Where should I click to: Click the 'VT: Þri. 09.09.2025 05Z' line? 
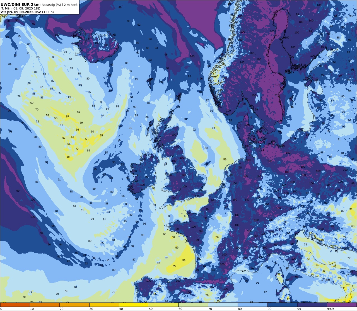tap(21, 12)
